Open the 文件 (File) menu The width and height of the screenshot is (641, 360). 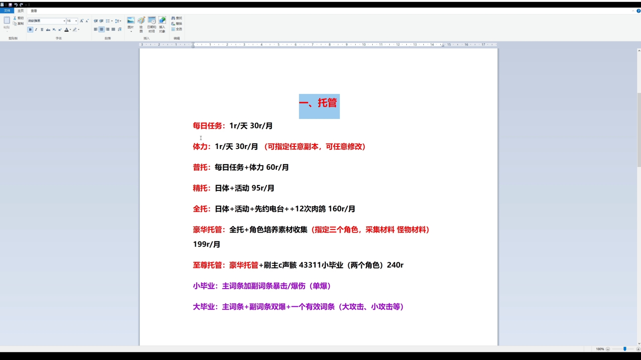(7, 11)
